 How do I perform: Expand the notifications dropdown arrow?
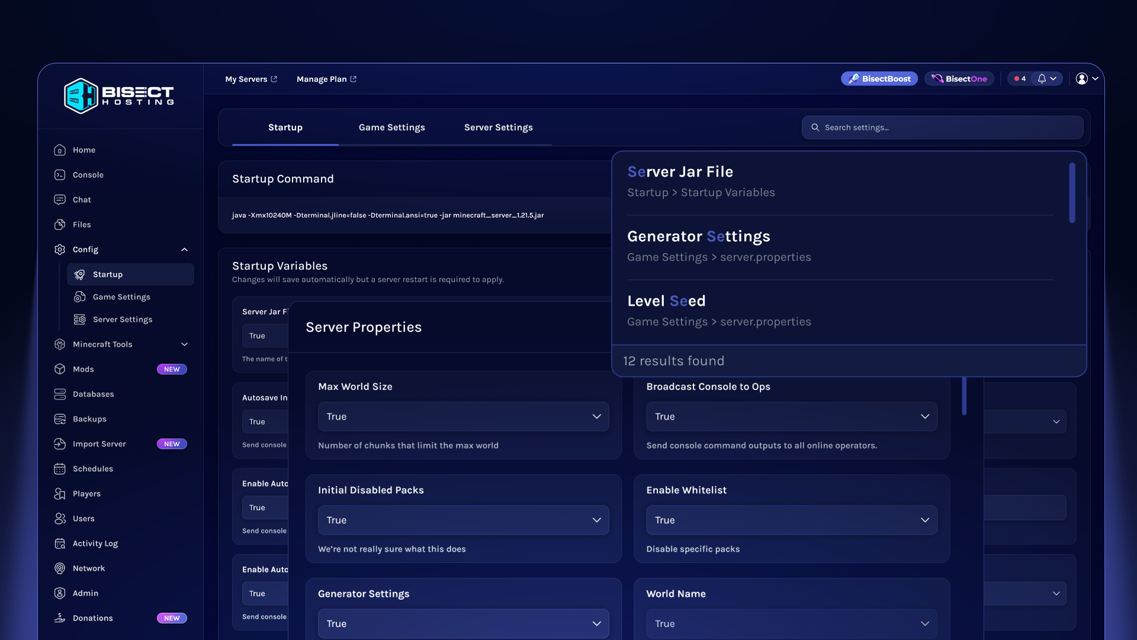(x=1054, y=79)
